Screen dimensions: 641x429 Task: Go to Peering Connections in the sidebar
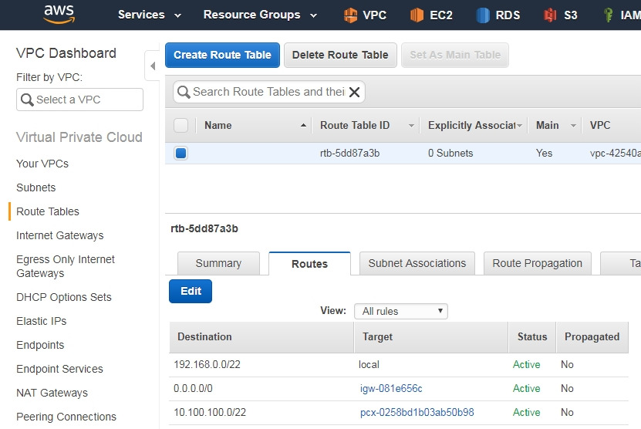click(x=66, y=417)
